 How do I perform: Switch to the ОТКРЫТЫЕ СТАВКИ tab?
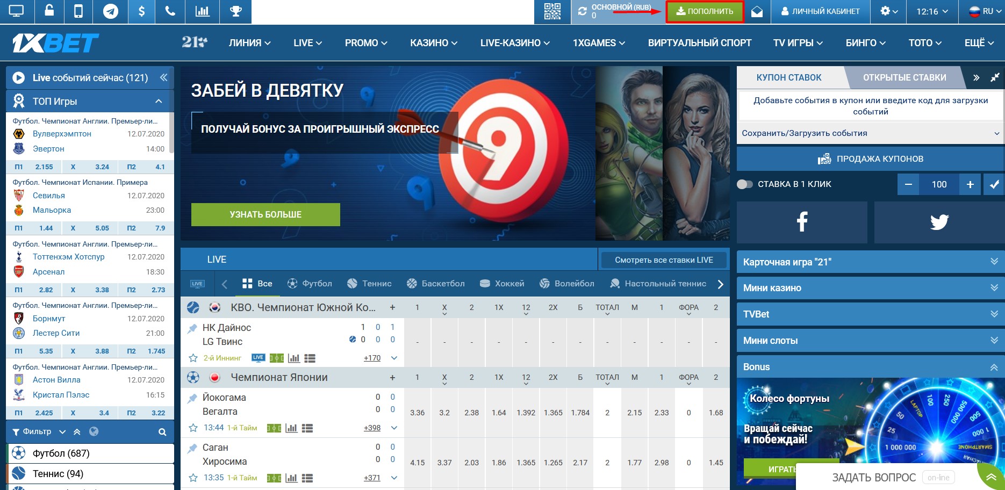tap(904, 77)
